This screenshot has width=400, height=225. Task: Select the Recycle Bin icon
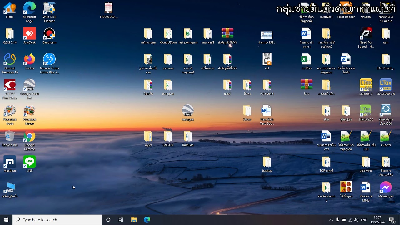[10, 138]
